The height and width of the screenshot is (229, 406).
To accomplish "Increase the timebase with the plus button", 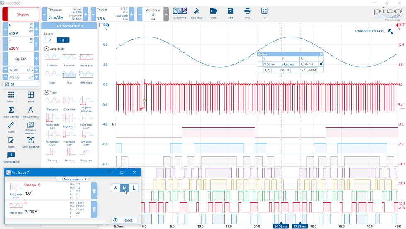I will click(85, 14).
